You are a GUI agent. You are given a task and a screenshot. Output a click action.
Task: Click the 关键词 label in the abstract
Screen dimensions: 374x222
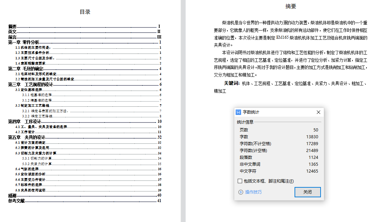232,83
